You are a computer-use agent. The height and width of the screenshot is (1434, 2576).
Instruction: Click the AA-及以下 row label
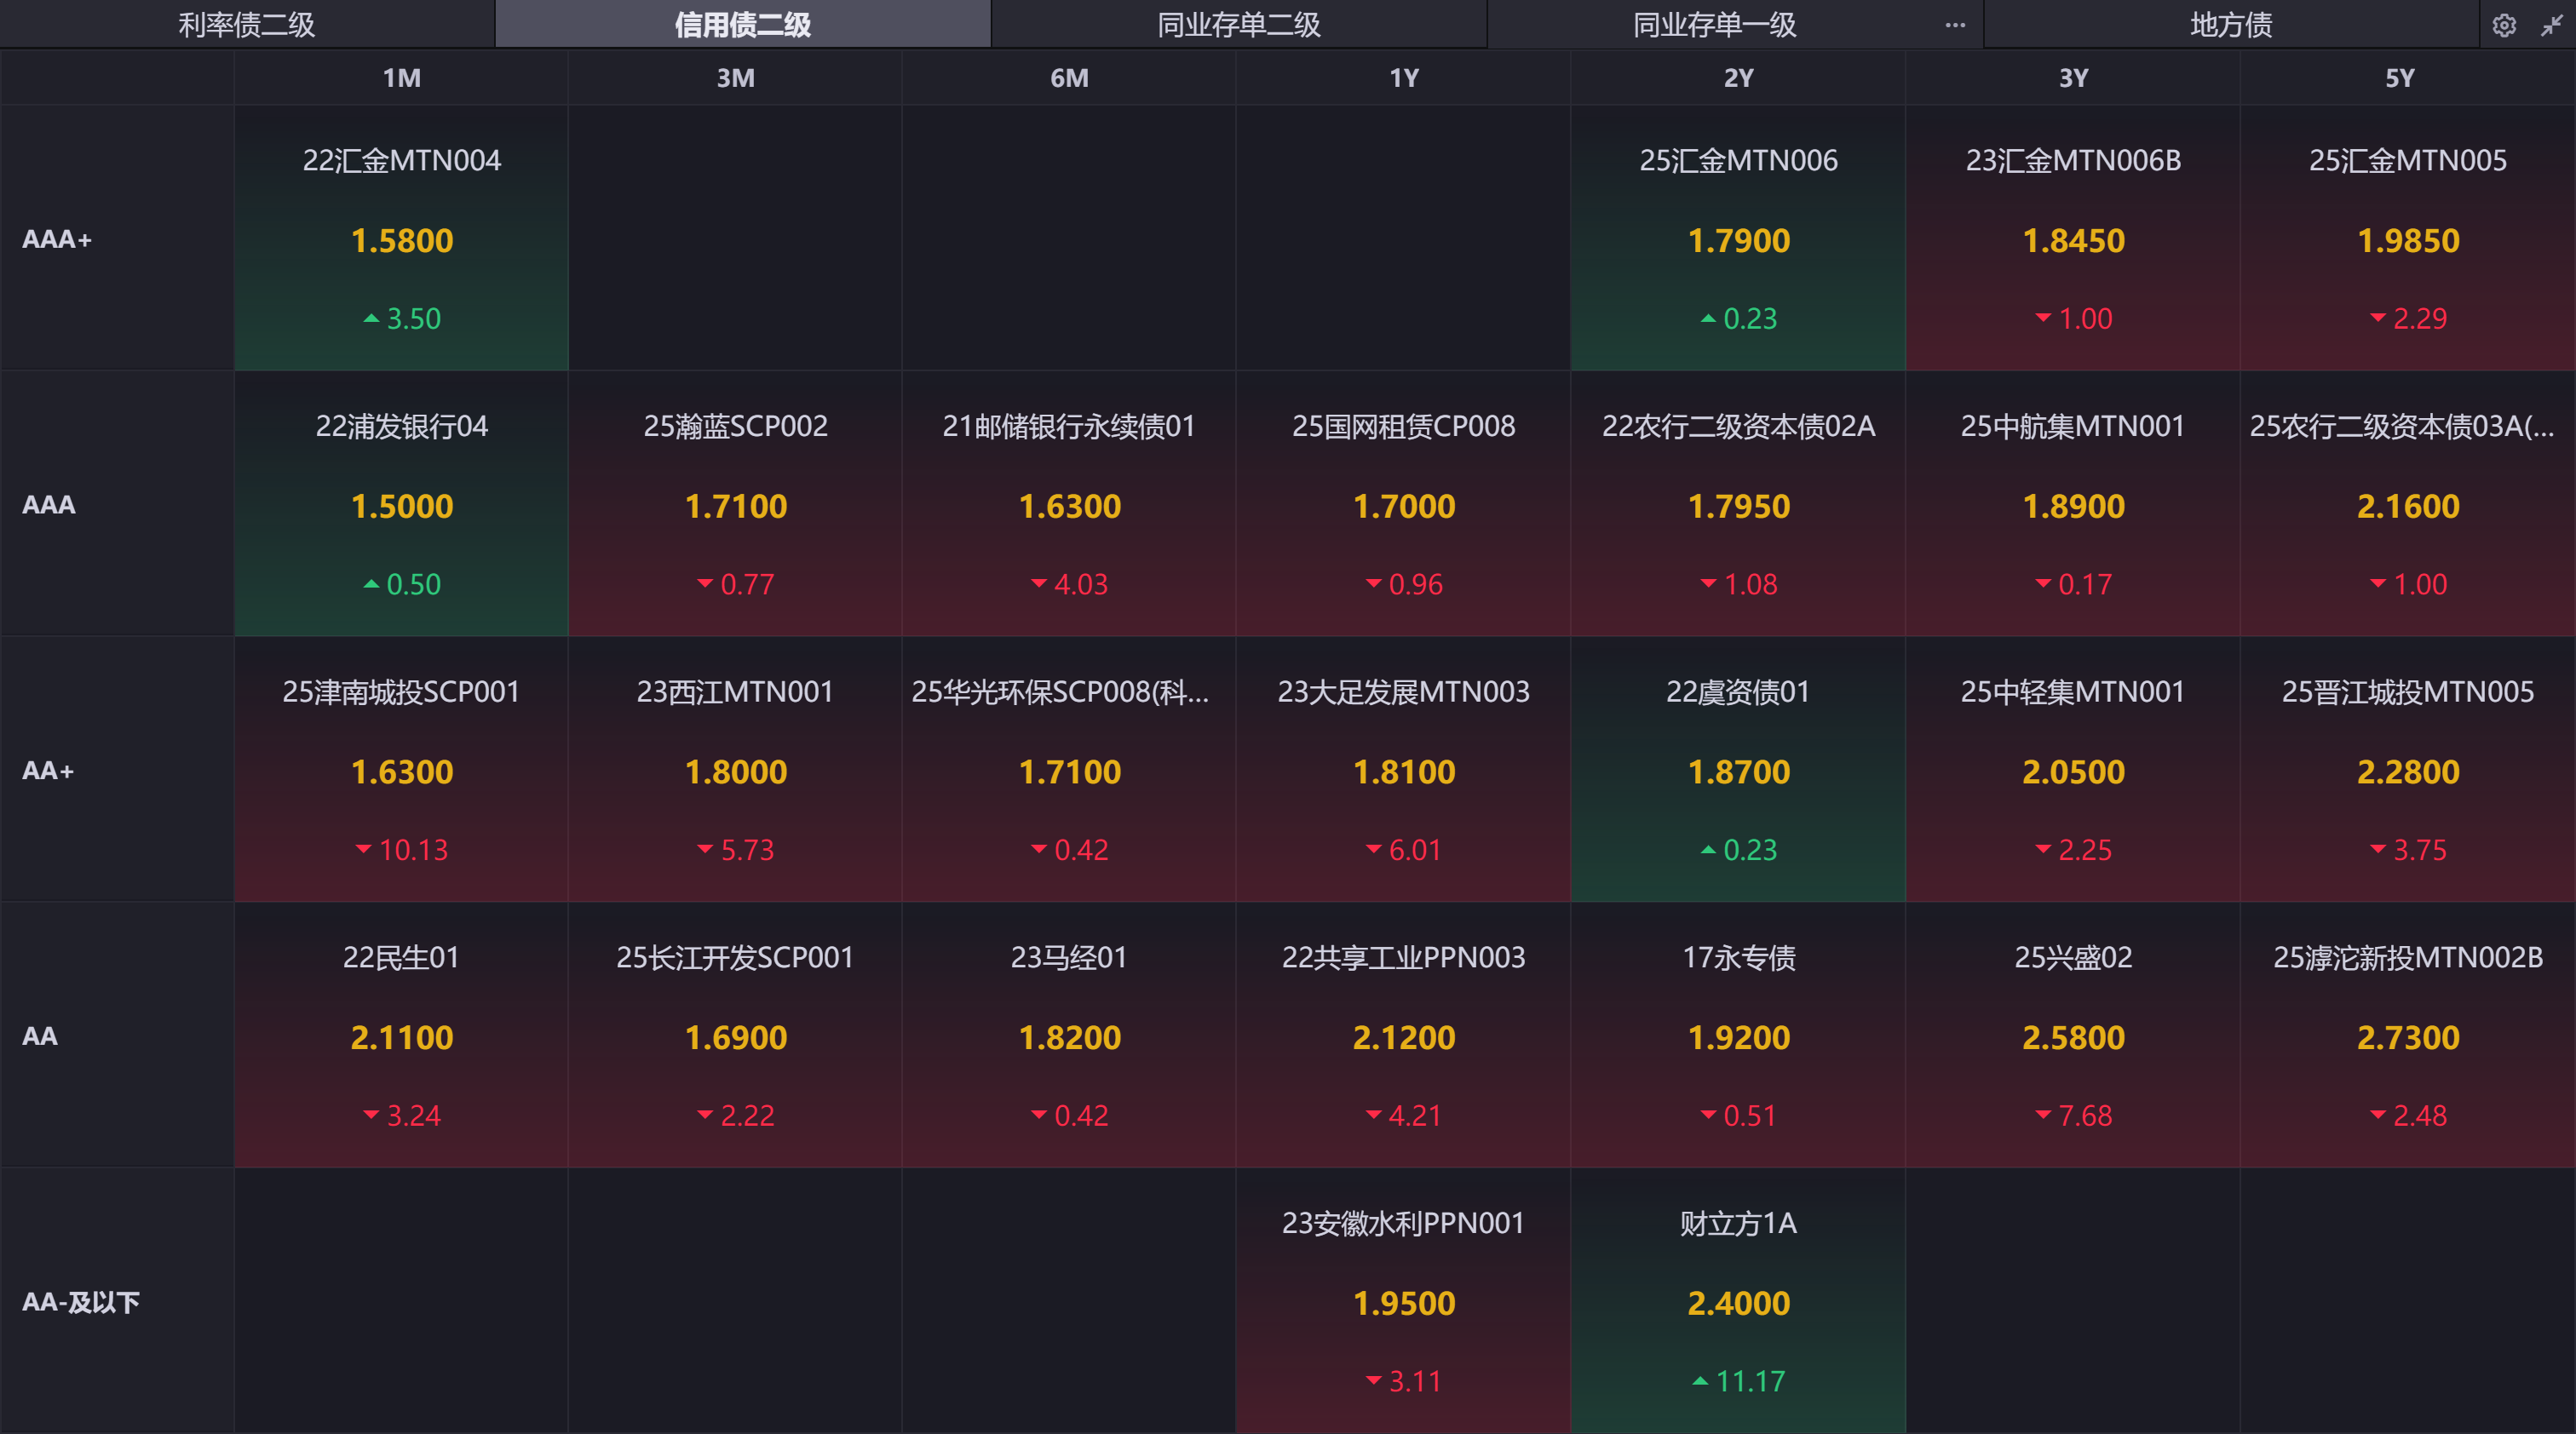click(81, 1302)
